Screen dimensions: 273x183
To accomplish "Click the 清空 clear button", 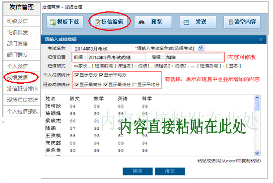I will [169, 171].
